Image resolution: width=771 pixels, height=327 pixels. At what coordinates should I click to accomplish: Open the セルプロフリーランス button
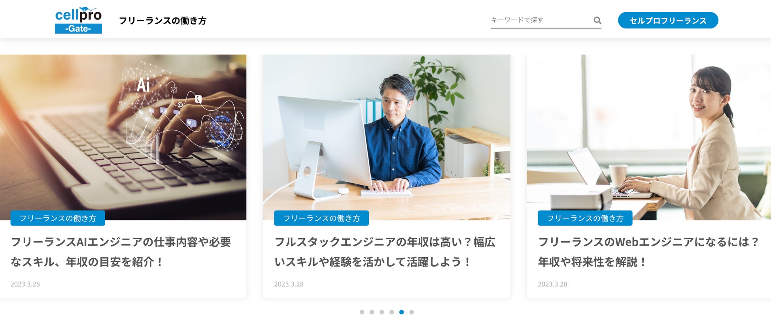coord(668,20)
